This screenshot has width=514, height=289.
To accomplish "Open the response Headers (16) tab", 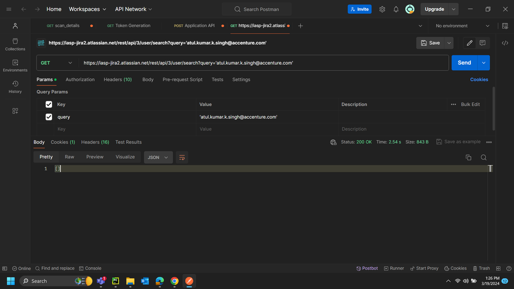I will click(95, 142).
